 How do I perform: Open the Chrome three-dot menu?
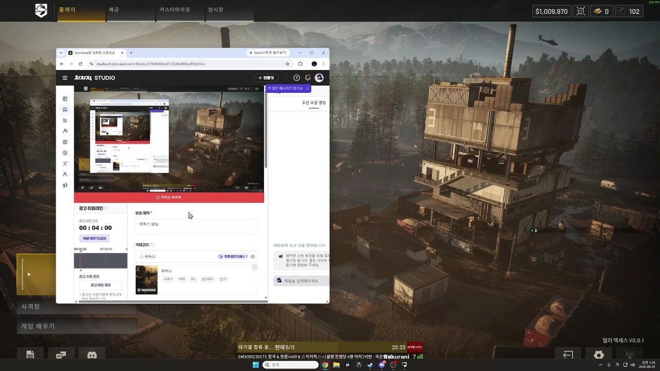click(x=324, y=64)
